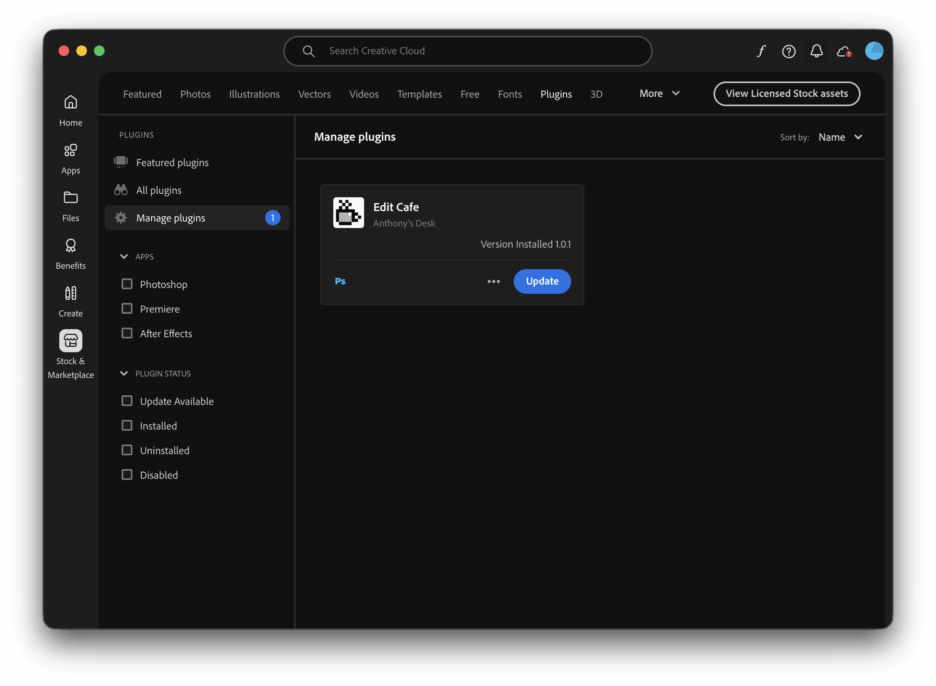Collapse the PLUGIN STATUS filter section

(124, 373)
